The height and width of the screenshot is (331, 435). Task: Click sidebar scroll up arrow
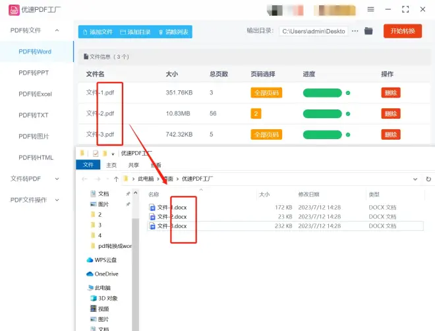point(135,193)
